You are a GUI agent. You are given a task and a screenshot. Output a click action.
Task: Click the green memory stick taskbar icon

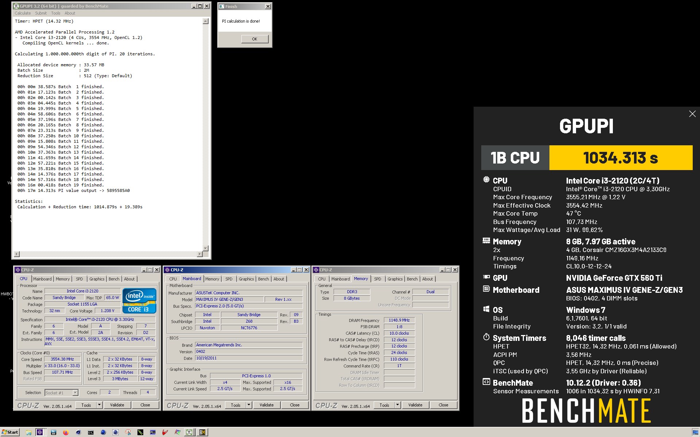140,432
